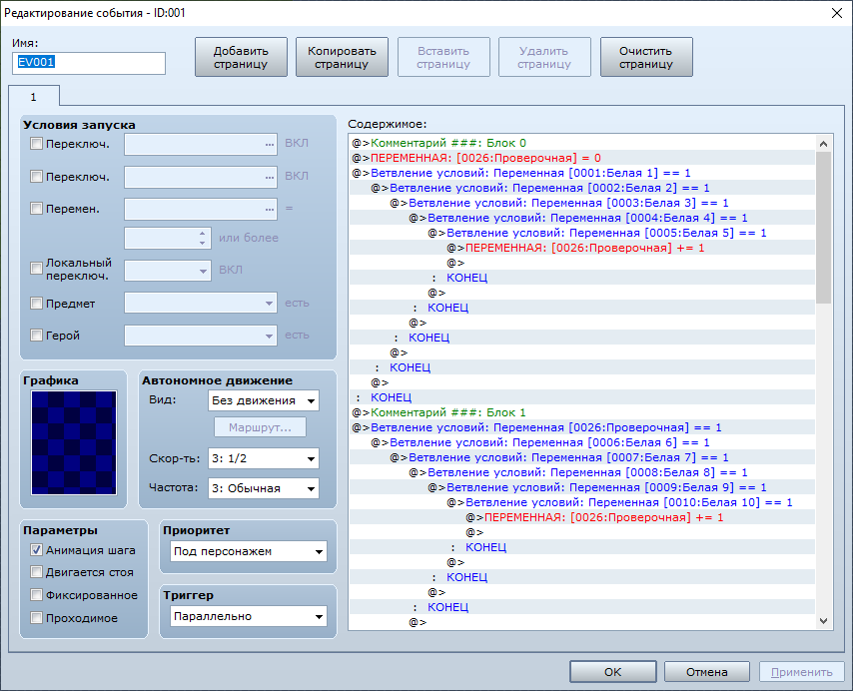The width and height of the screenshot is (853, 691).
Task: Click the scroll down arrow in contents
Action: click(824, 621)
